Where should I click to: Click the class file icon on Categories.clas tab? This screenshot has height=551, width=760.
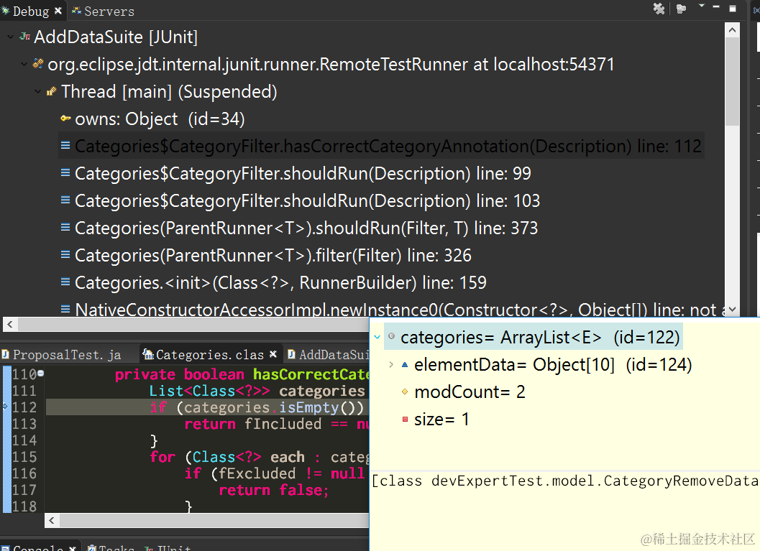pos(148,354)
